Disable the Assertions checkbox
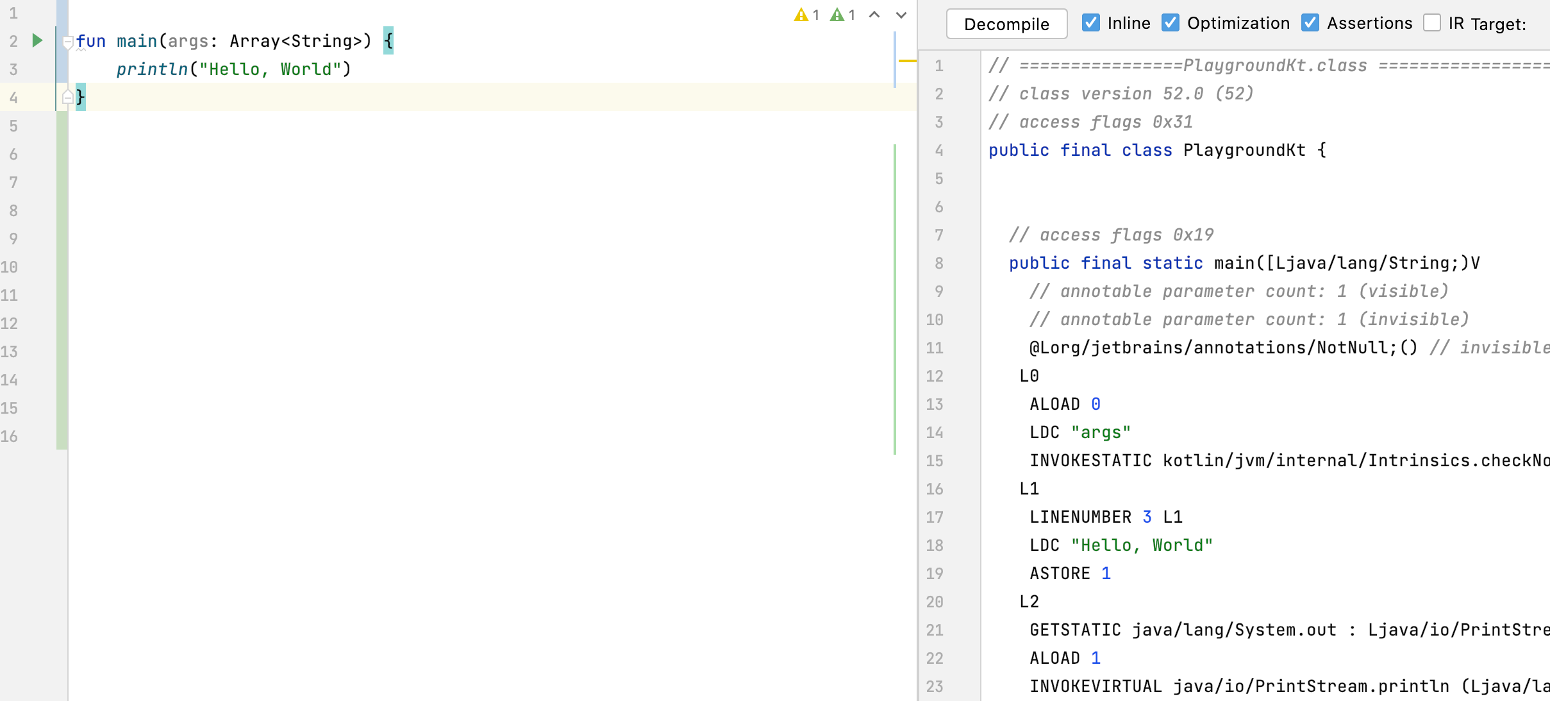 pyautogui.click(x=1310, y=23)
